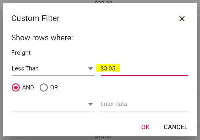Click the Enter data input field
This screenshot has width=200, height=140.
pyautogui.click(x=144, y=104)
